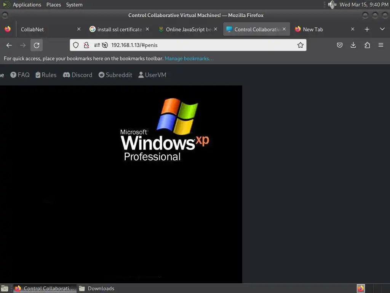Close the CollabNet tab

coord(79,29)
